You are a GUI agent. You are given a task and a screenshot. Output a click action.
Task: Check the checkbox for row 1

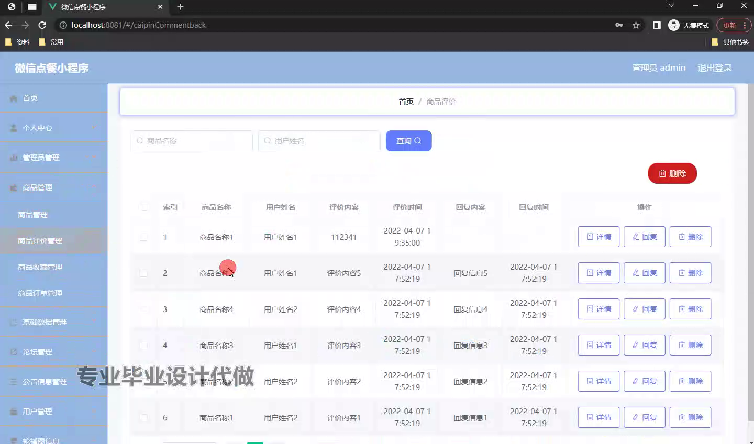pos(143,237)
